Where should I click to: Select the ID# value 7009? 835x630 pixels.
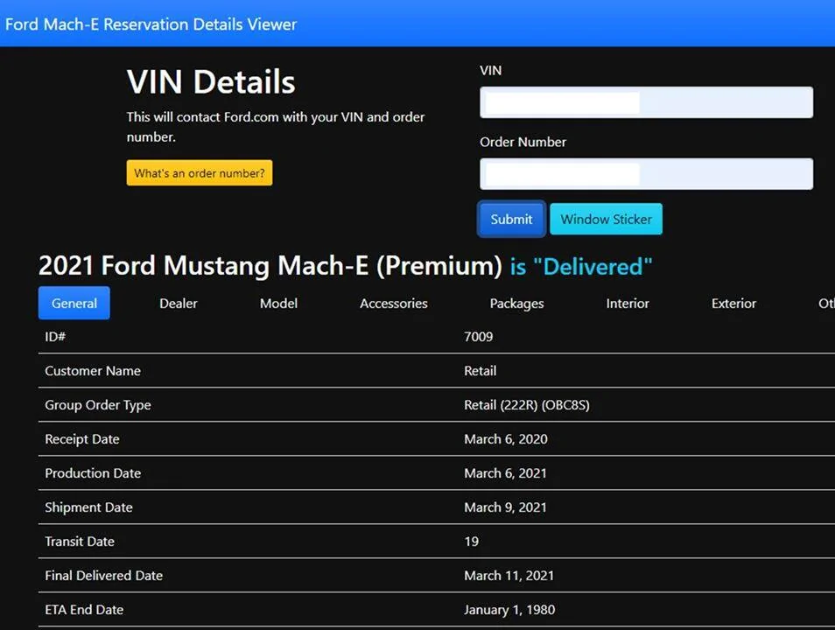pyautogui.click(x=478, y=337)
